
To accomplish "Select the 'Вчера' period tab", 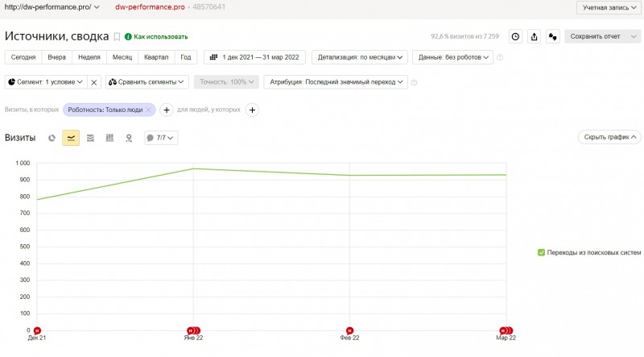I will click(x=56, y=57).
